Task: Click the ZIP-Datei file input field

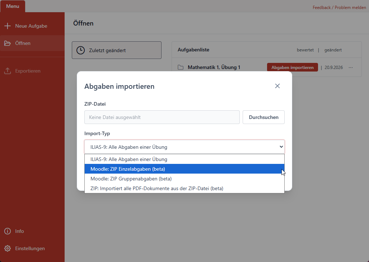Action: point(162,117)
